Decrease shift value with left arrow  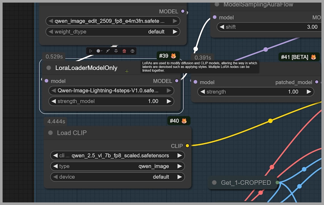tap(222, 27)
